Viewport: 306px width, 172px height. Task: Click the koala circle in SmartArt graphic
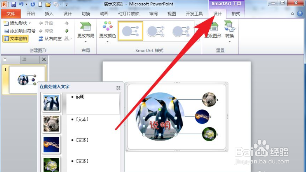[209, 100]
